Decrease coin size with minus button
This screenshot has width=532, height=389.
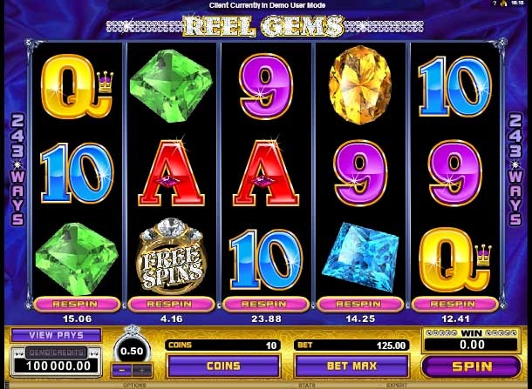[x=122, y=371]
